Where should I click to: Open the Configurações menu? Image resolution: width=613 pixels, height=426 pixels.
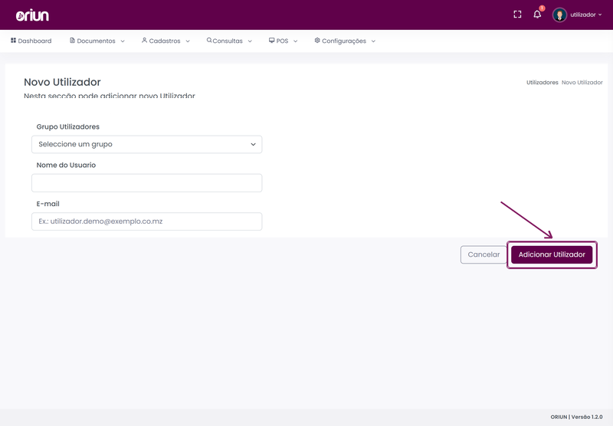(x=345, y=41)
